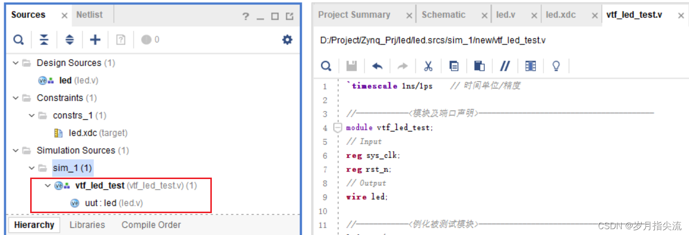Select the Compile Order view tab

(151, 225)
